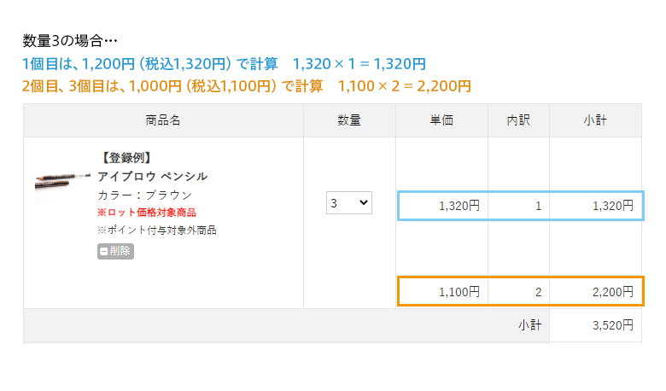Click the 数量 column header
Viewport: 666px width, 391px height.
coord(349,121)
